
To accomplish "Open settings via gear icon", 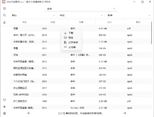I will 4,113.
